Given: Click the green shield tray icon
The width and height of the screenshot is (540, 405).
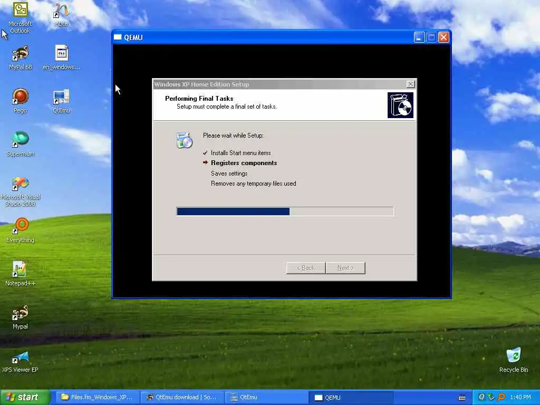Looking at the screenshot, I should tap(491, 397).
